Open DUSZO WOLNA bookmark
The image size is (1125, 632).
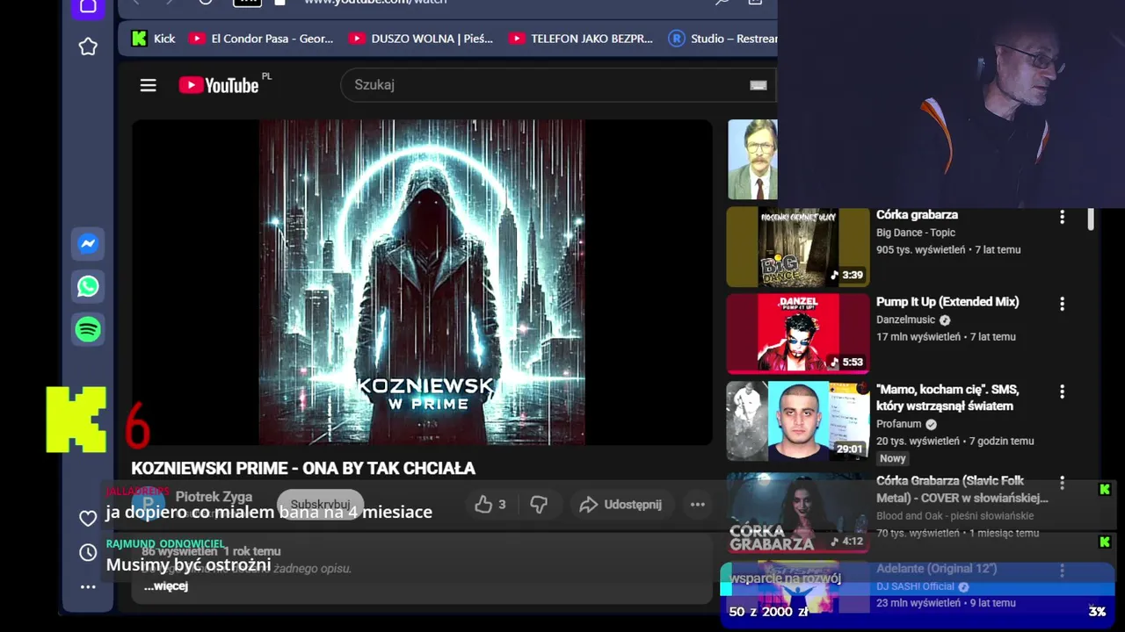click(422, 39)
